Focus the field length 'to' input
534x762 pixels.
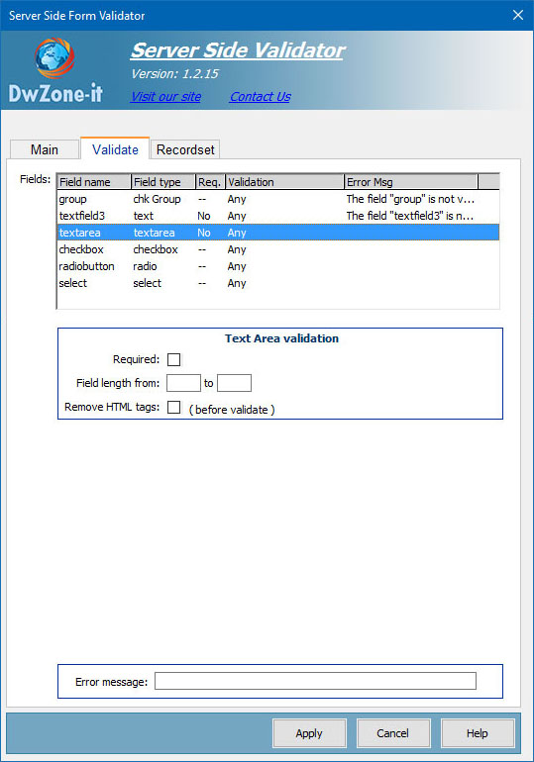coord(234,383)
